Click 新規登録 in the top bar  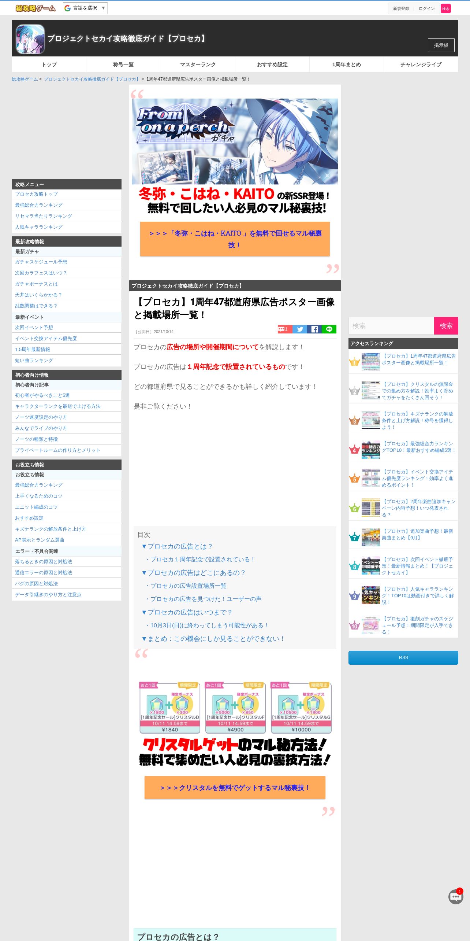(401, 8)
